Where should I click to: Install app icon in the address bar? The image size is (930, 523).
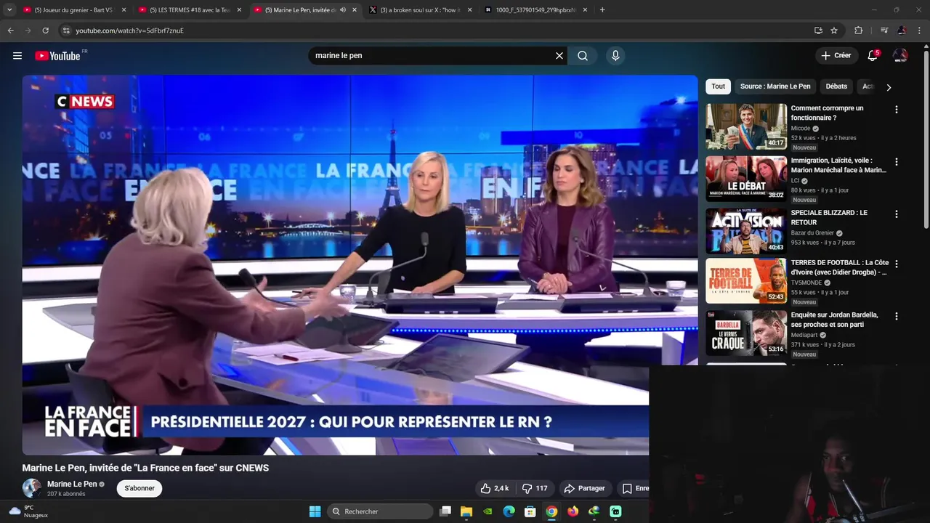coord(818,31)
